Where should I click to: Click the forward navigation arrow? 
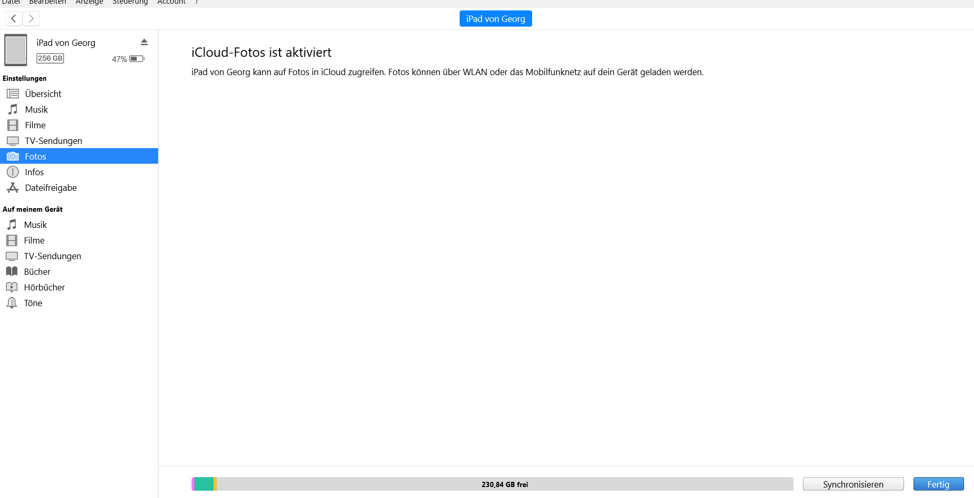point(31,19)
